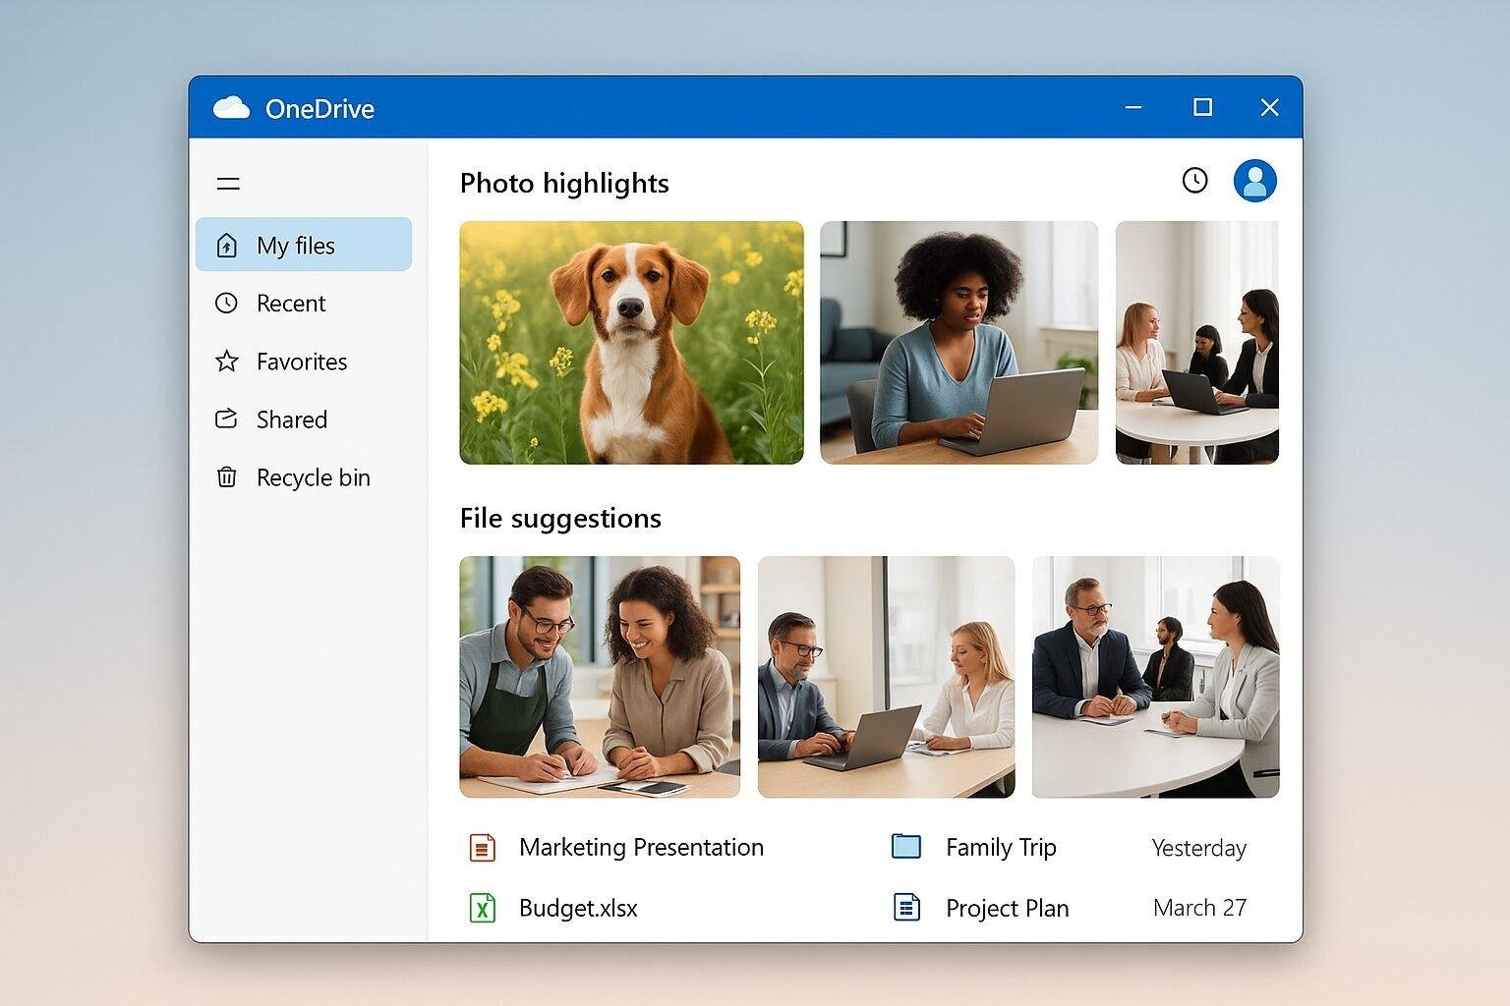Open the Marketing Presentation file link
This screenshot has height=1006, width=1510.
click(641, 847)
